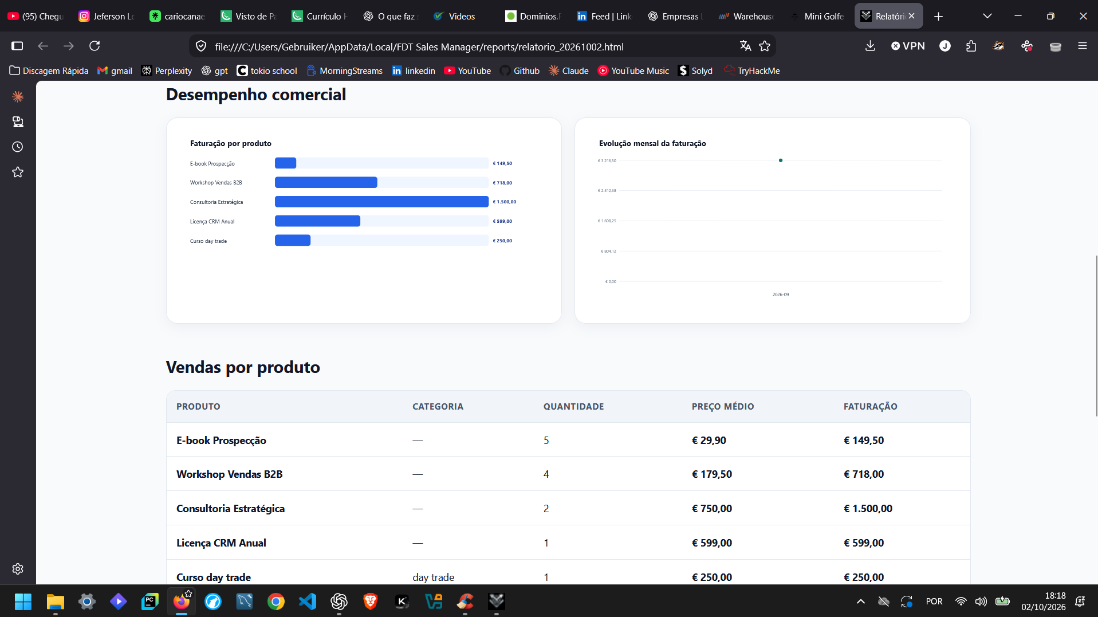Click the Consultoria Estratégica bar in chart
This screenshot has height=617, width=1098.
pos(381,202)
